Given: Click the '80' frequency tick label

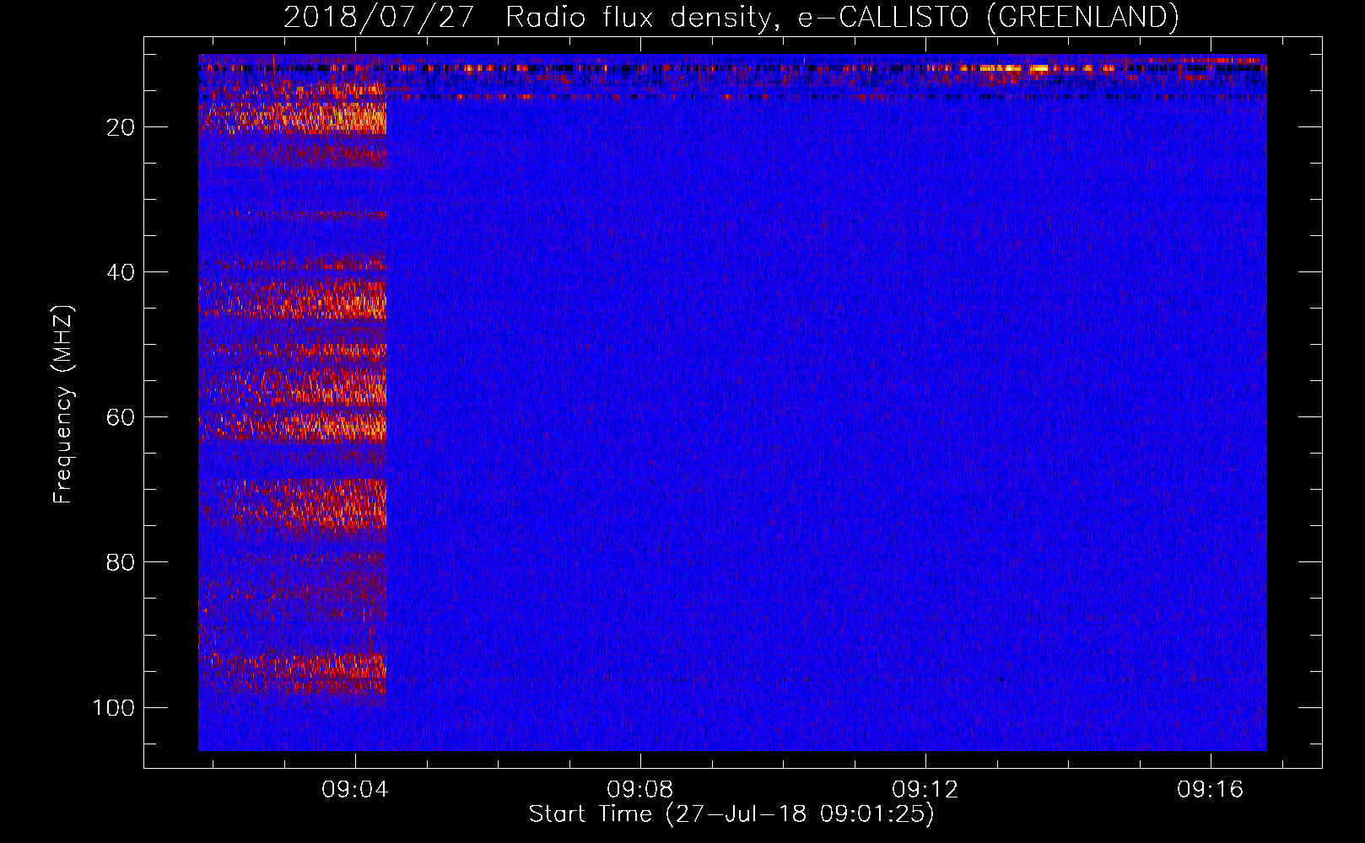Looking at the screenshot, I should [121, 562].
